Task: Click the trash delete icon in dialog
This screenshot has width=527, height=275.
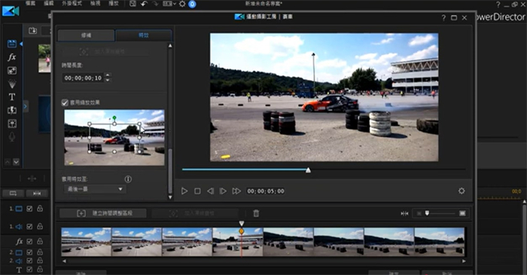Action: coord(256,213)
